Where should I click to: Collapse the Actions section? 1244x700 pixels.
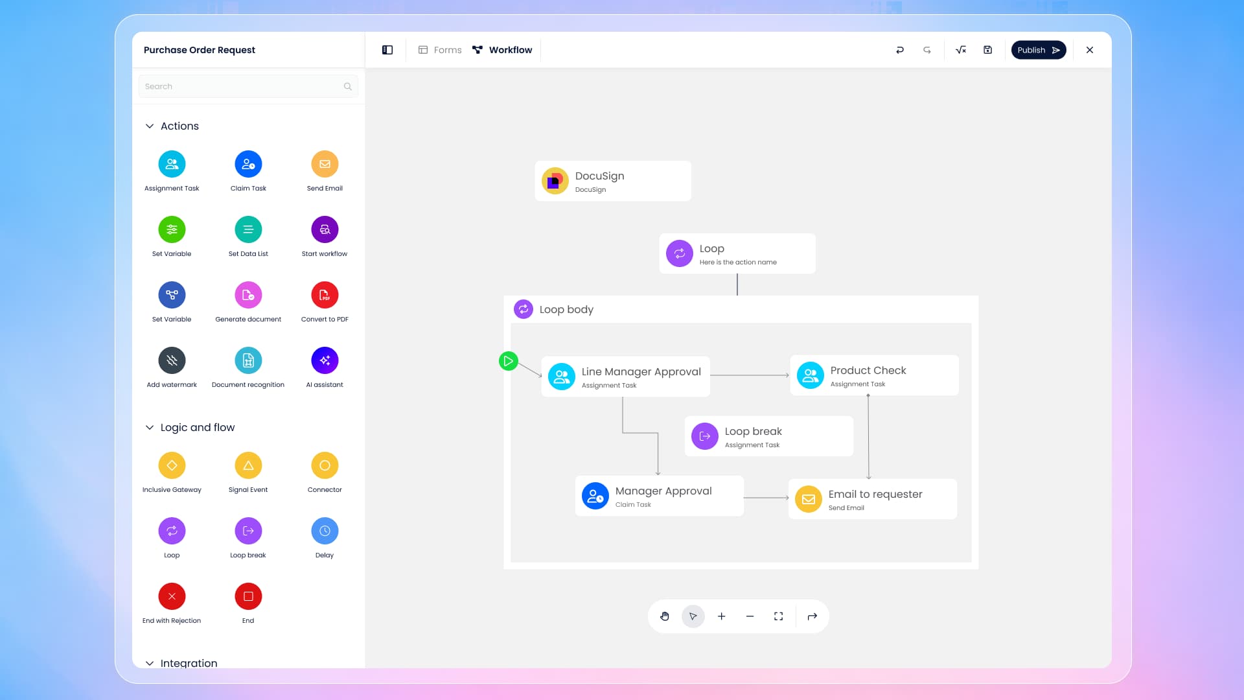point(150,126)
